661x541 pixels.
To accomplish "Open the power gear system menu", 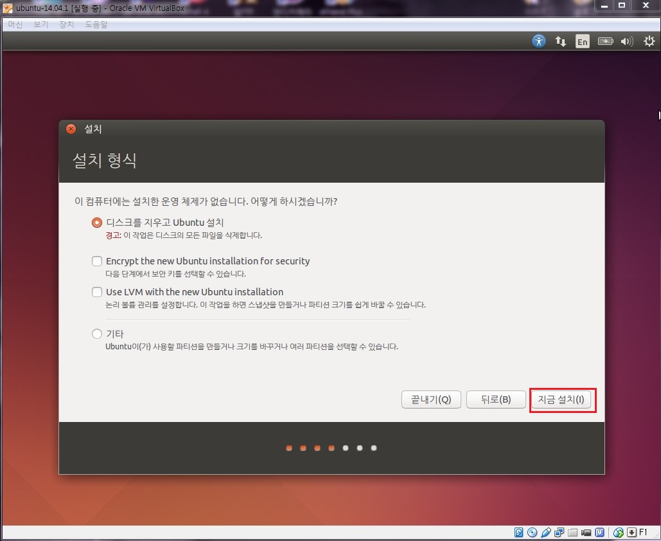I will (648, 42).
